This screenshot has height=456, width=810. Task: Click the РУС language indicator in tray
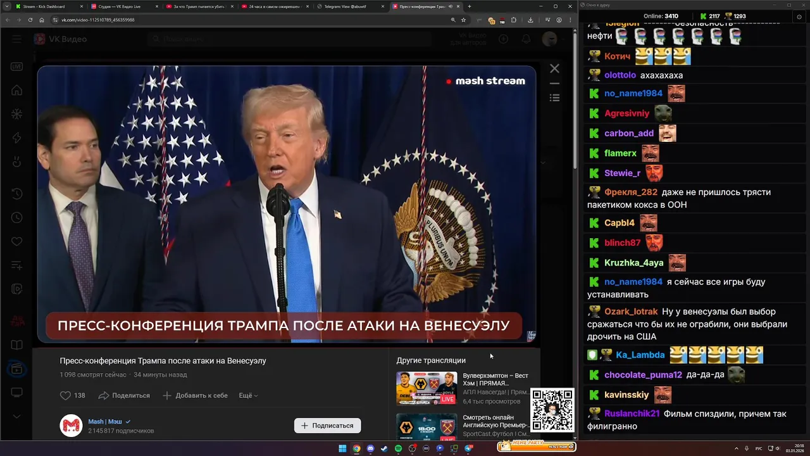coord(759,448)
